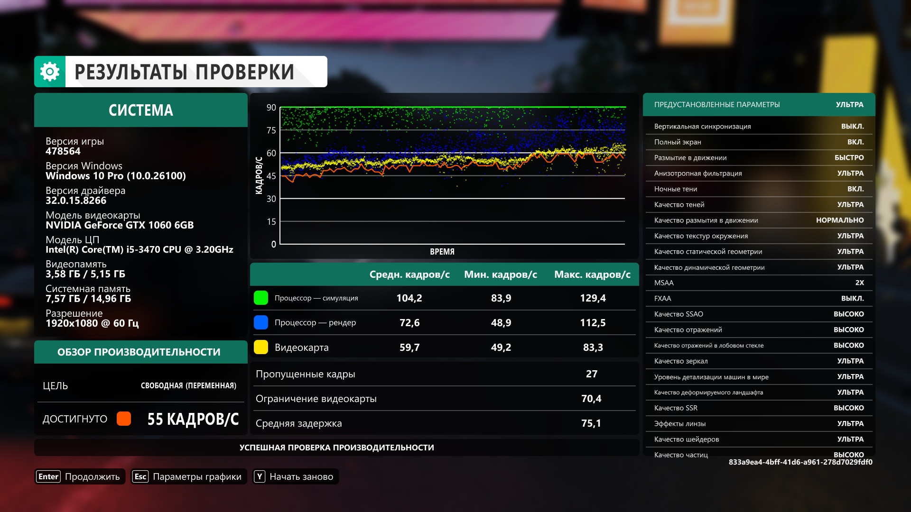Select Качество SSAO row
This screenshot has width=911, height=512.
pyautogui.click(x=759, y=314)
